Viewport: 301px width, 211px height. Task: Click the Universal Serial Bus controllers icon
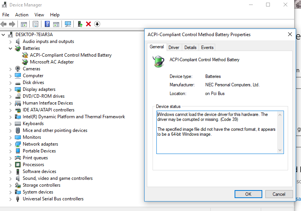pos(18,199)
